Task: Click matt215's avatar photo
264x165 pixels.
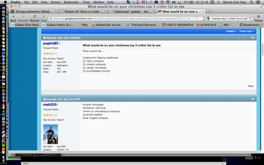Action: (x=51, y=134)
